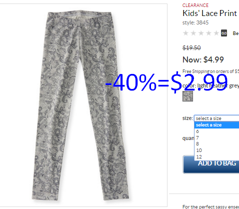Choose the highlighted 'select a size' option
The height and width of the screenshot is (209, 239).
tap(216, 125)
